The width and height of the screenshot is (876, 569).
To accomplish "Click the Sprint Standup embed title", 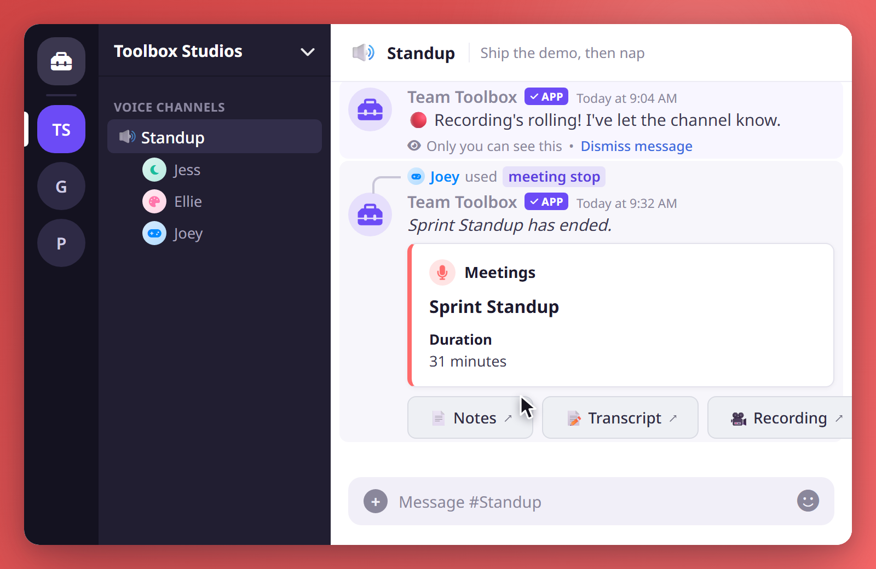I will coord(494,307).
